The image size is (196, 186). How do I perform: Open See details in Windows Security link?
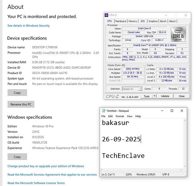29,26
